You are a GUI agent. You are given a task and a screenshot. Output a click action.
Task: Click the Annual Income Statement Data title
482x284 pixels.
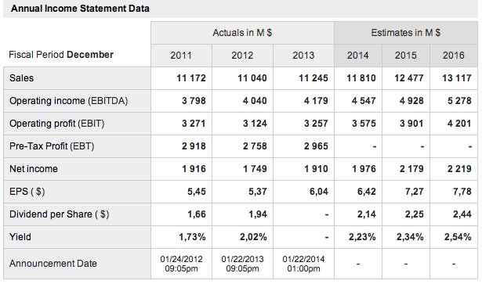tap(80, 9)
